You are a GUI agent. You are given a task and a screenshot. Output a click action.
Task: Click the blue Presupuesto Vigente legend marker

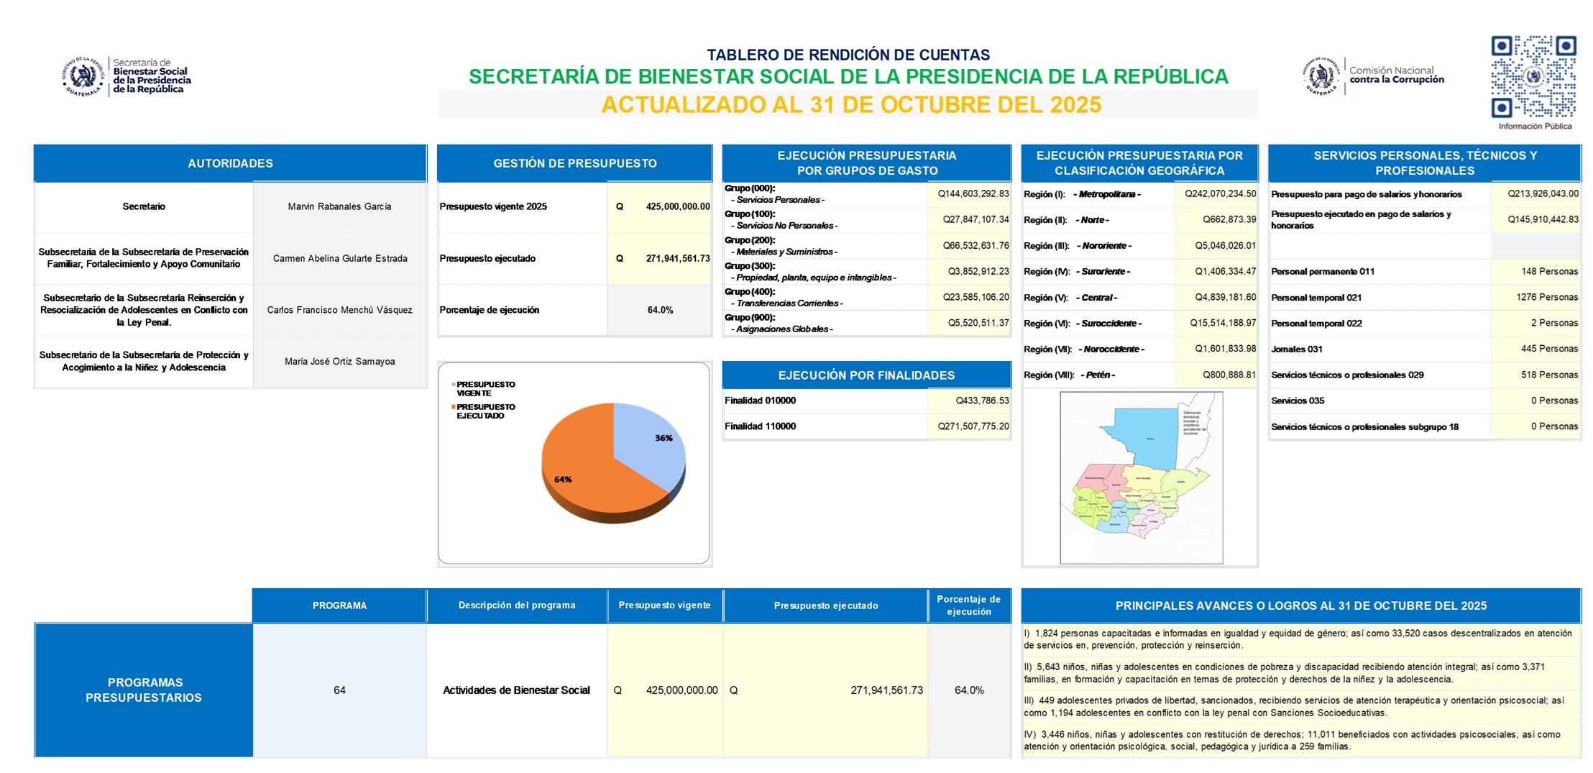click(x=454, y=385)
